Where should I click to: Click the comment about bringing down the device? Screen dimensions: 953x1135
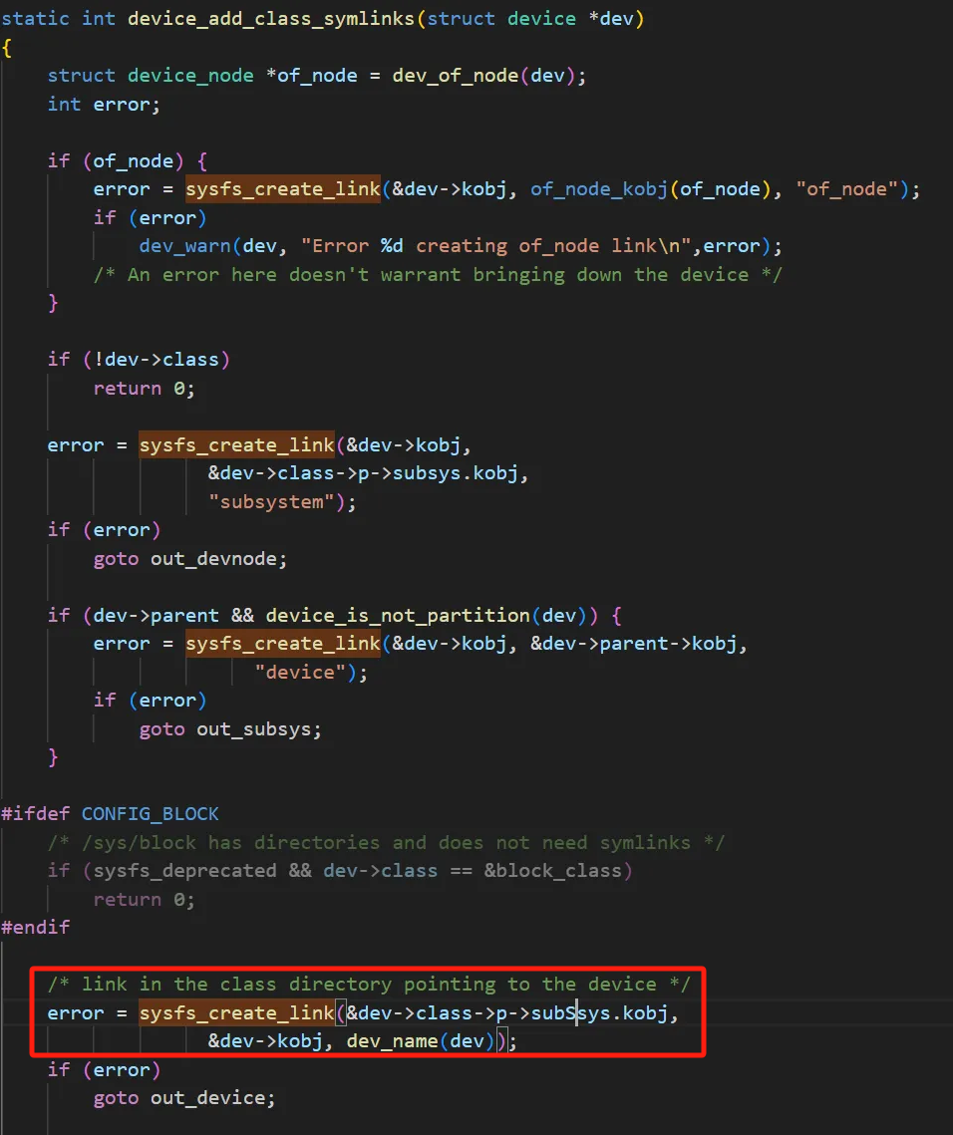click(438, 274)
